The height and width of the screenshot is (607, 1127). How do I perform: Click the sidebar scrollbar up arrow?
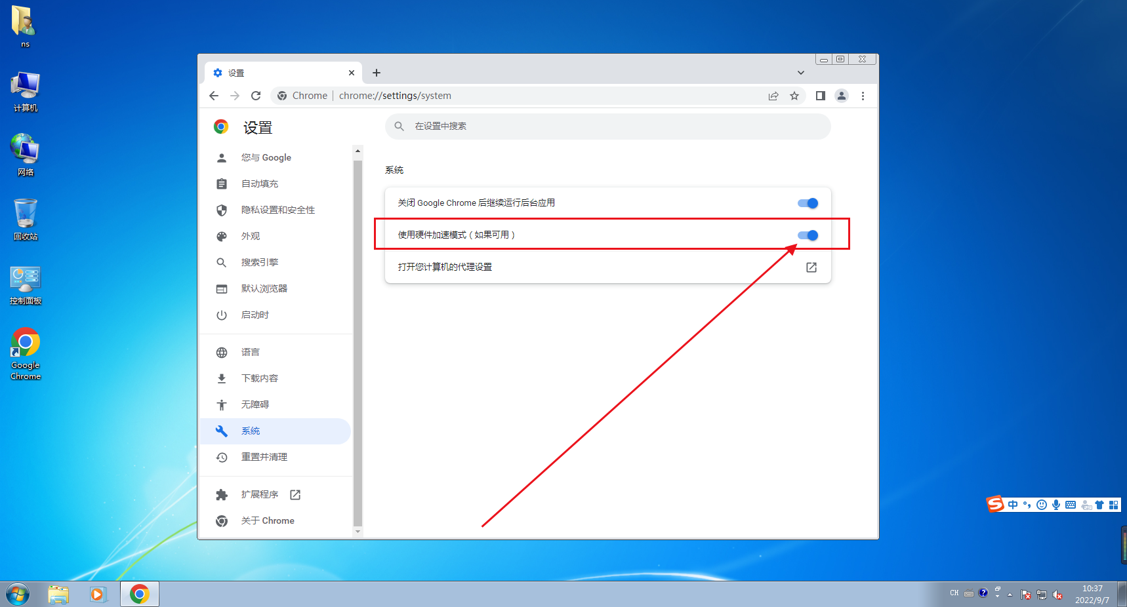click(x=358, y=151)
